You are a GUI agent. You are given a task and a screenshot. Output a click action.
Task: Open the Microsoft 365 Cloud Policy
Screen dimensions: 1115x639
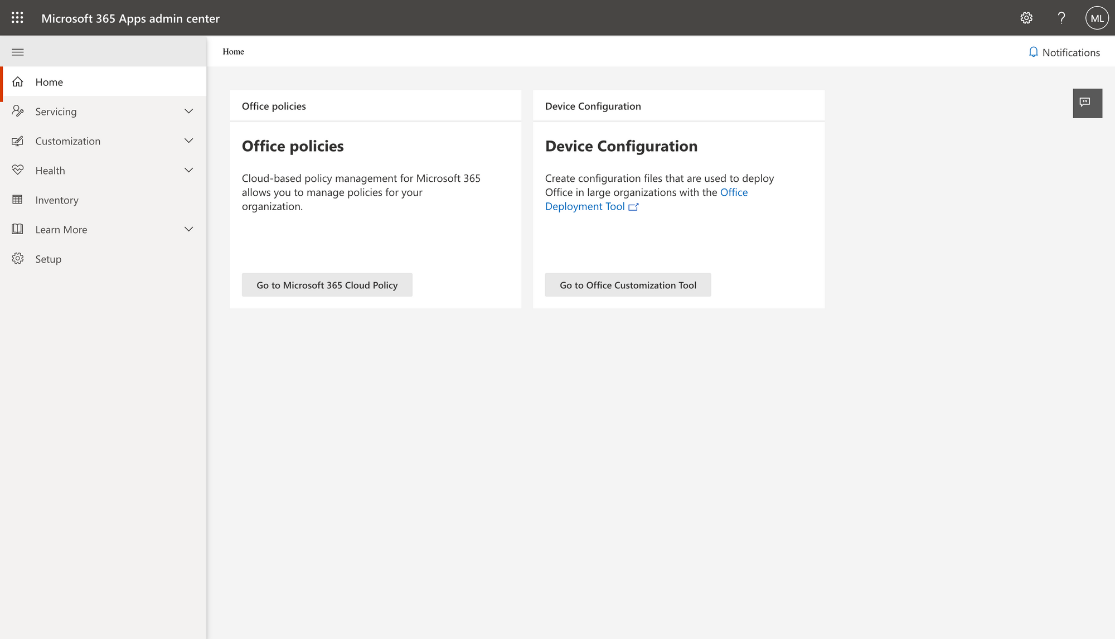pos(327,284)
